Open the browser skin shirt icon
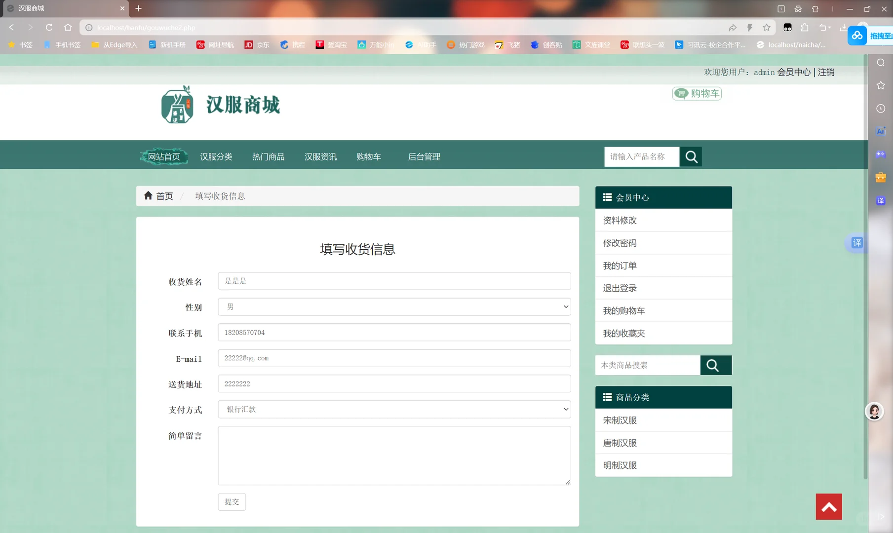 coord(815,9)
